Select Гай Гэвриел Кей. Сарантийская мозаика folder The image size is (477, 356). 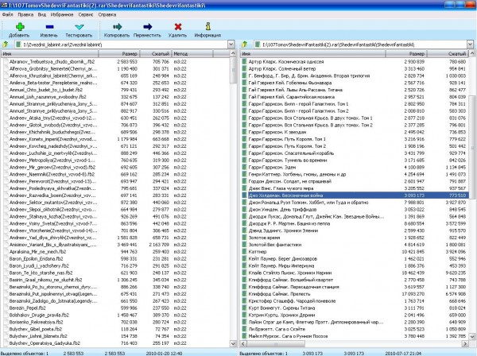292,97
